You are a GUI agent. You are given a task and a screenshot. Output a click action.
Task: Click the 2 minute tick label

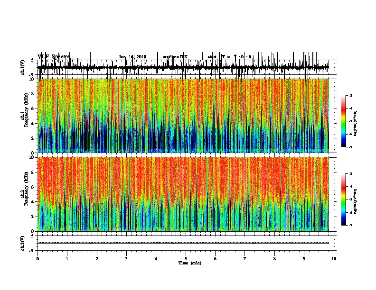pos(97,259)
